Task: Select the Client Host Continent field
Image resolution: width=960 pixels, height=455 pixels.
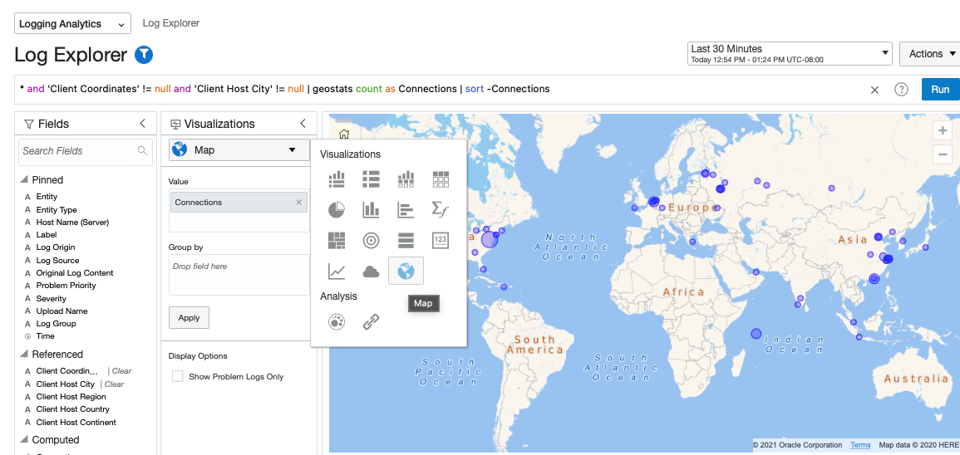Action: click(x=76, y=422)
